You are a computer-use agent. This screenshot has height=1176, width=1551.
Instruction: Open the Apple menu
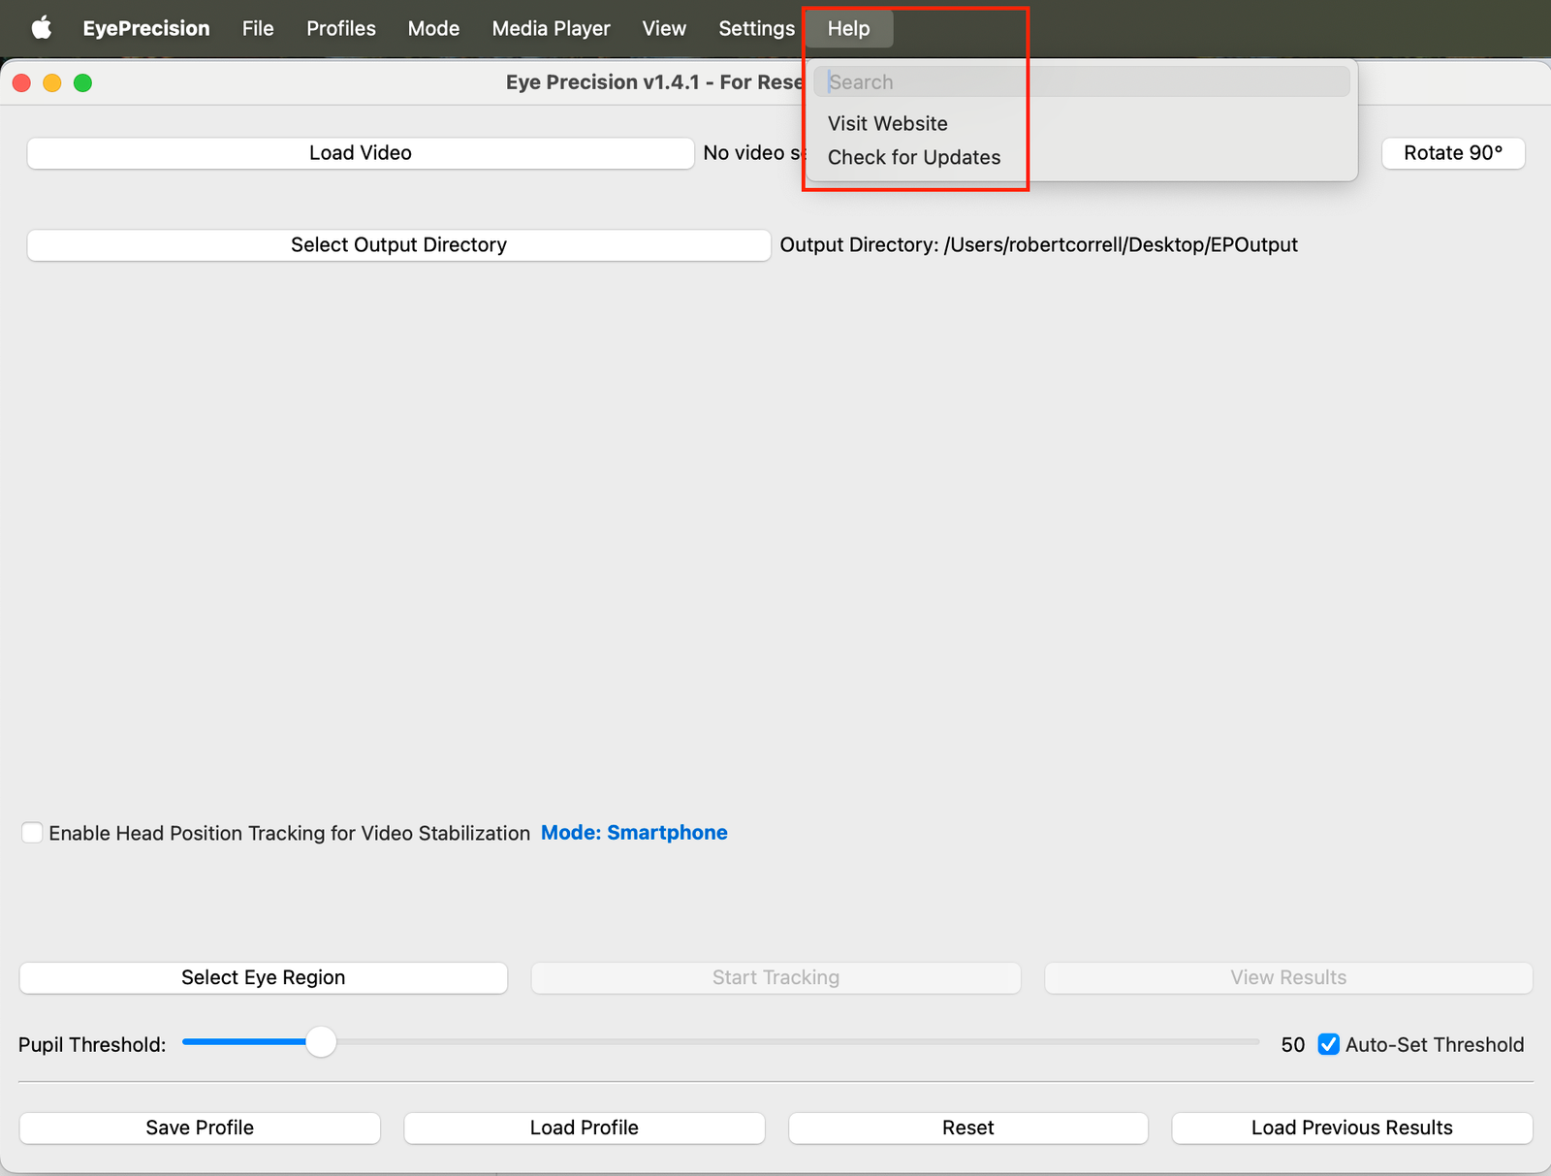[41, 28]
